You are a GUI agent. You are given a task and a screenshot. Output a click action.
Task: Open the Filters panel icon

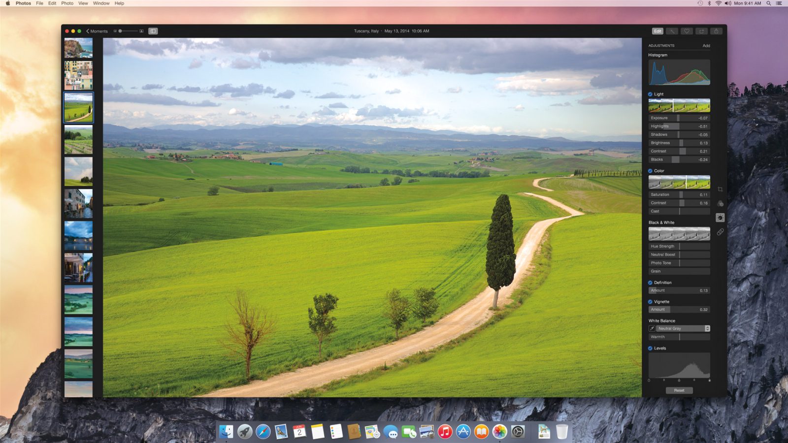point(720,203)
